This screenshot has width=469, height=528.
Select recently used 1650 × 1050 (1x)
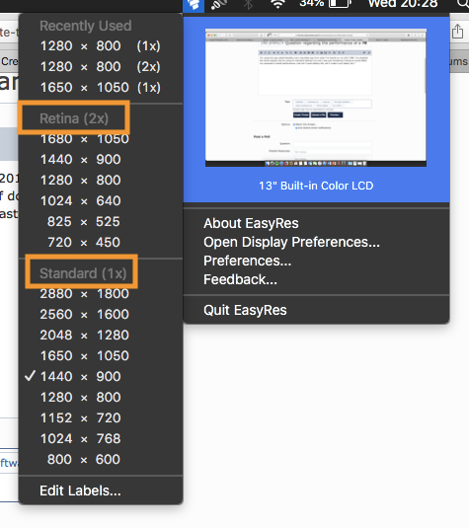click(x=101, y=88)
